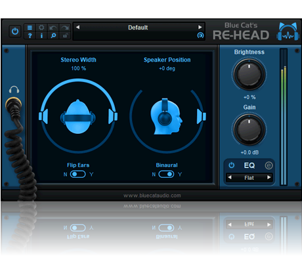The height and width of the screenshot is (273, 302).
Task: Open the Default preset name menu
Action: click(x=138, y=28)
